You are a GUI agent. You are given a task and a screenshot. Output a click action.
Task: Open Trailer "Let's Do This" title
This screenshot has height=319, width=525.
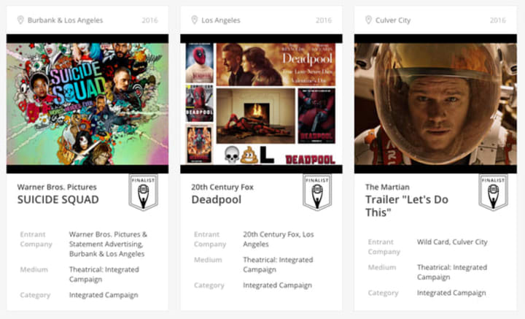tap(407, 206)
